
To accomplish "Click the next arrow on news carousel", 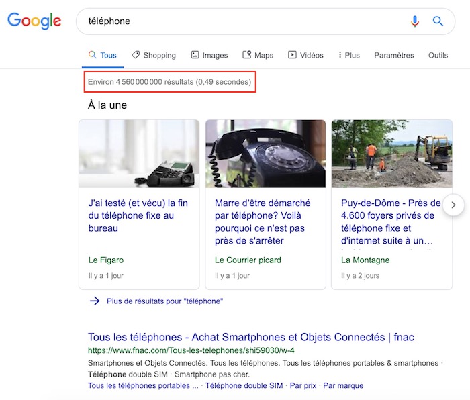I will coord(454,205).
